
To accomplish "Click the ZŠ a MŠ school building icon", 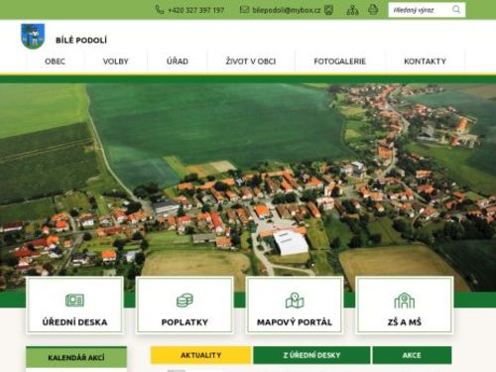I will [404, 301].
